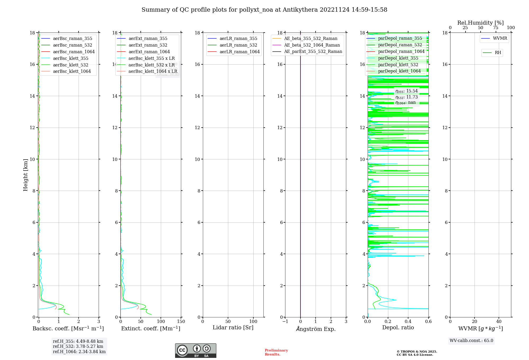Click the Depol. ratio axis label
The width and height of the screenshot is (529, 360).
coord(398,328)
